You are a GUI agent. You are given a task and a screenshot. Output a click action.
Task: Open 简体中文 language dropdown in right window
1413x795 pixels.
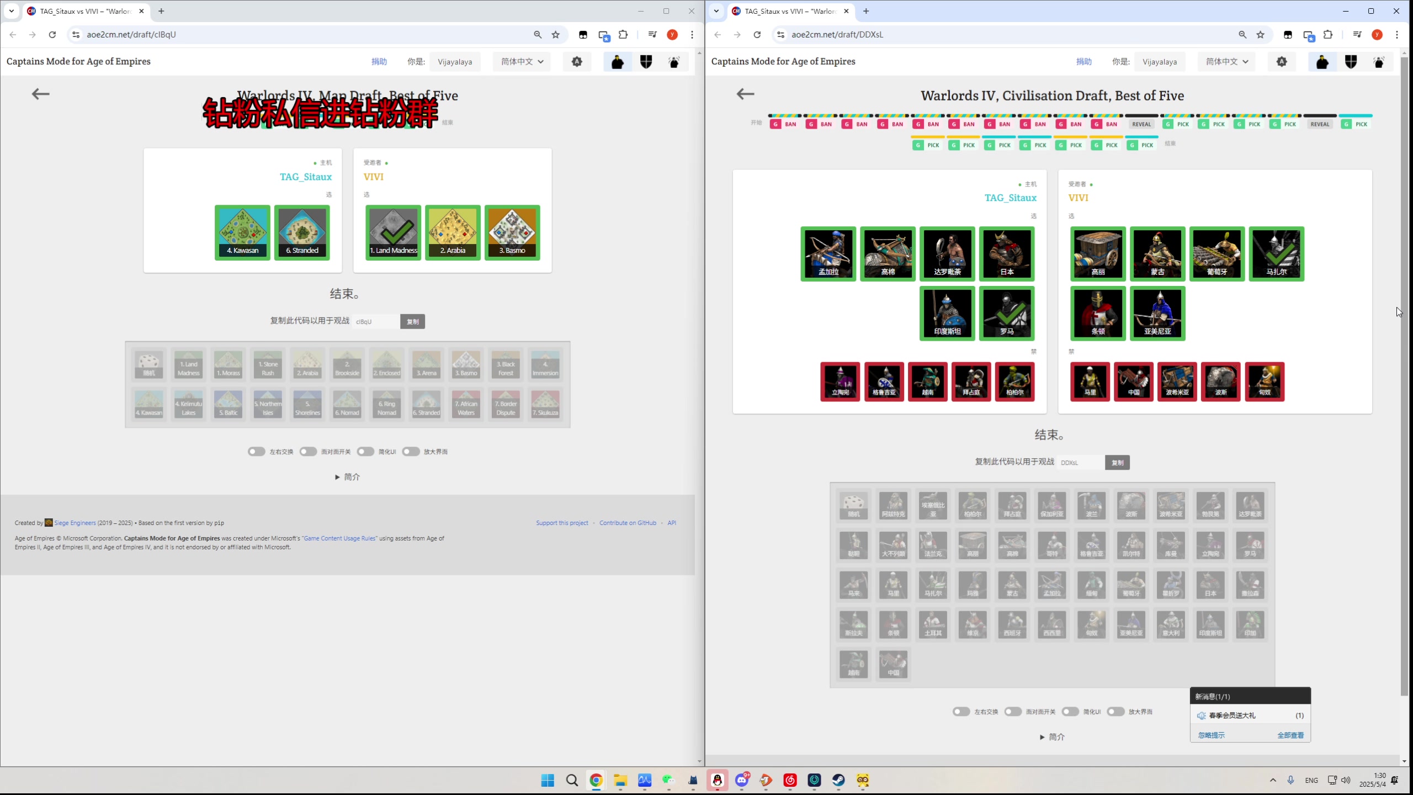click(x=1226, y=61)
